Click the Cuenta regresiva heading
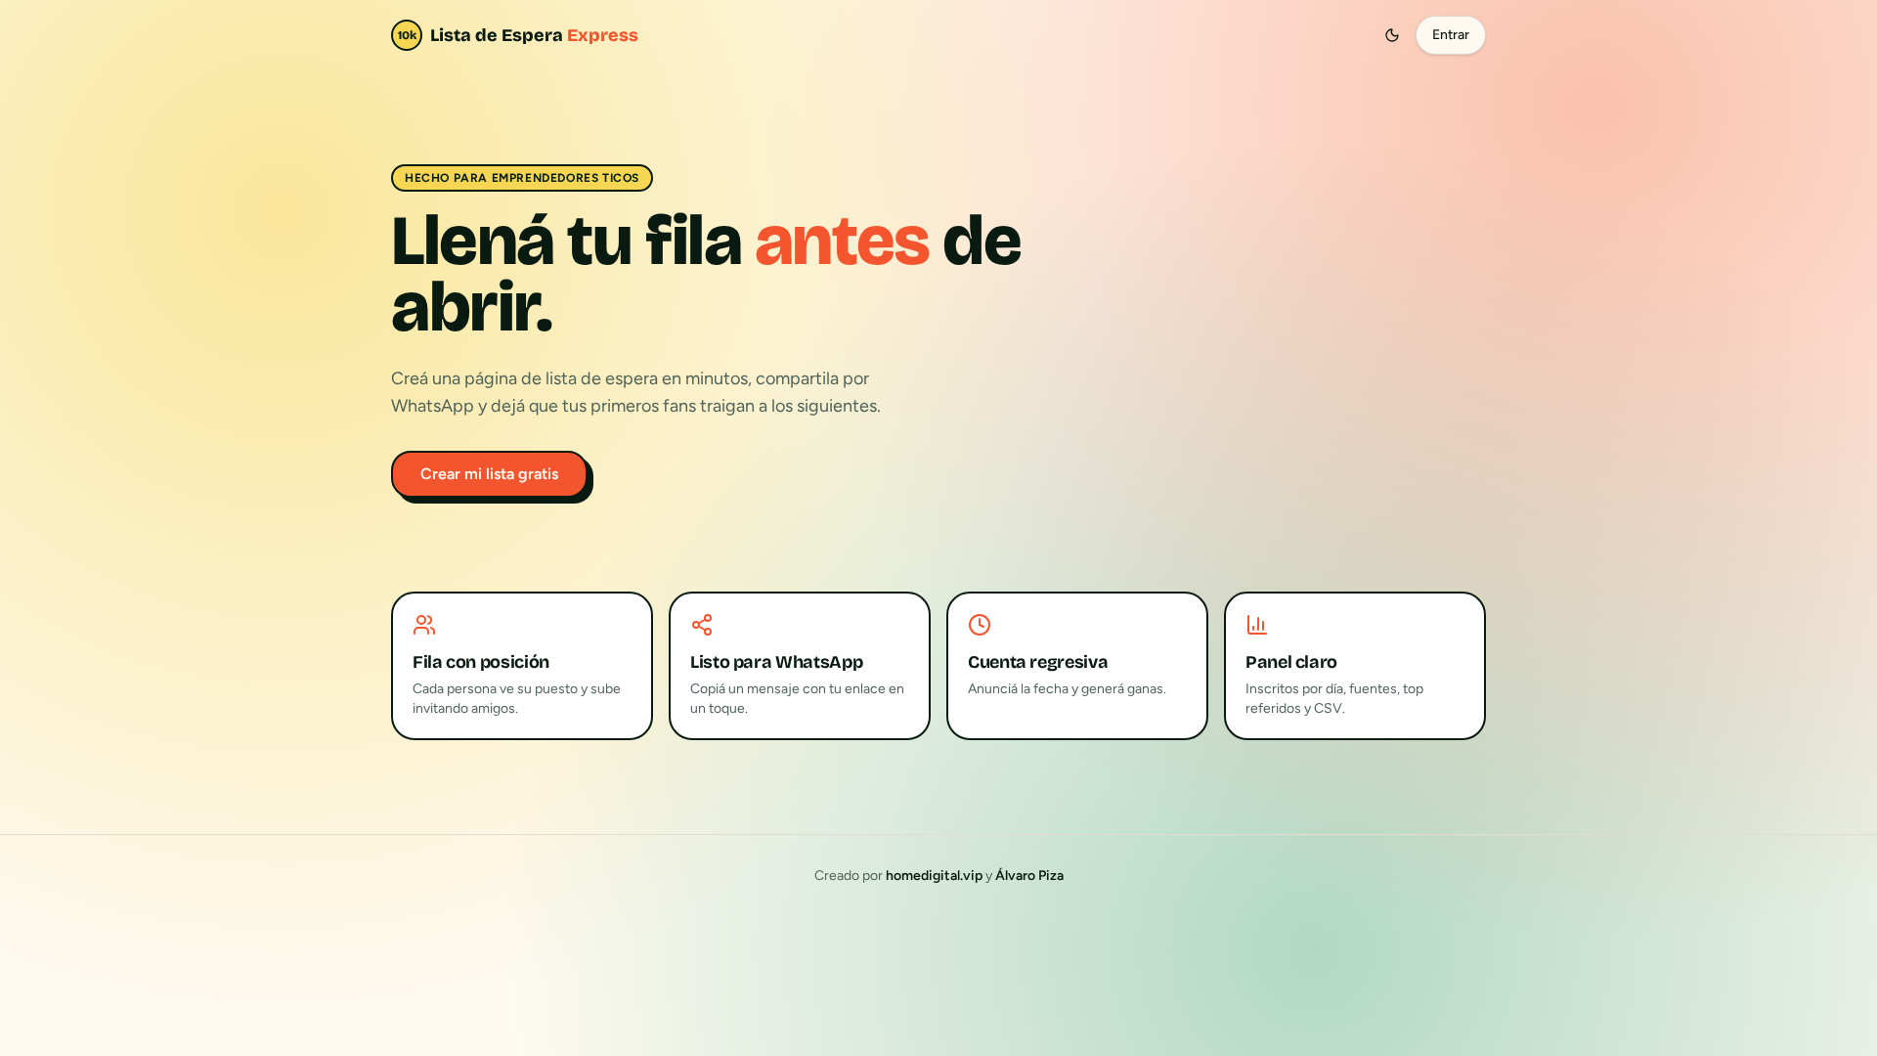Image resolution: width=1877 pixels, height=1056 pixels. click(x=1037, y=662)
